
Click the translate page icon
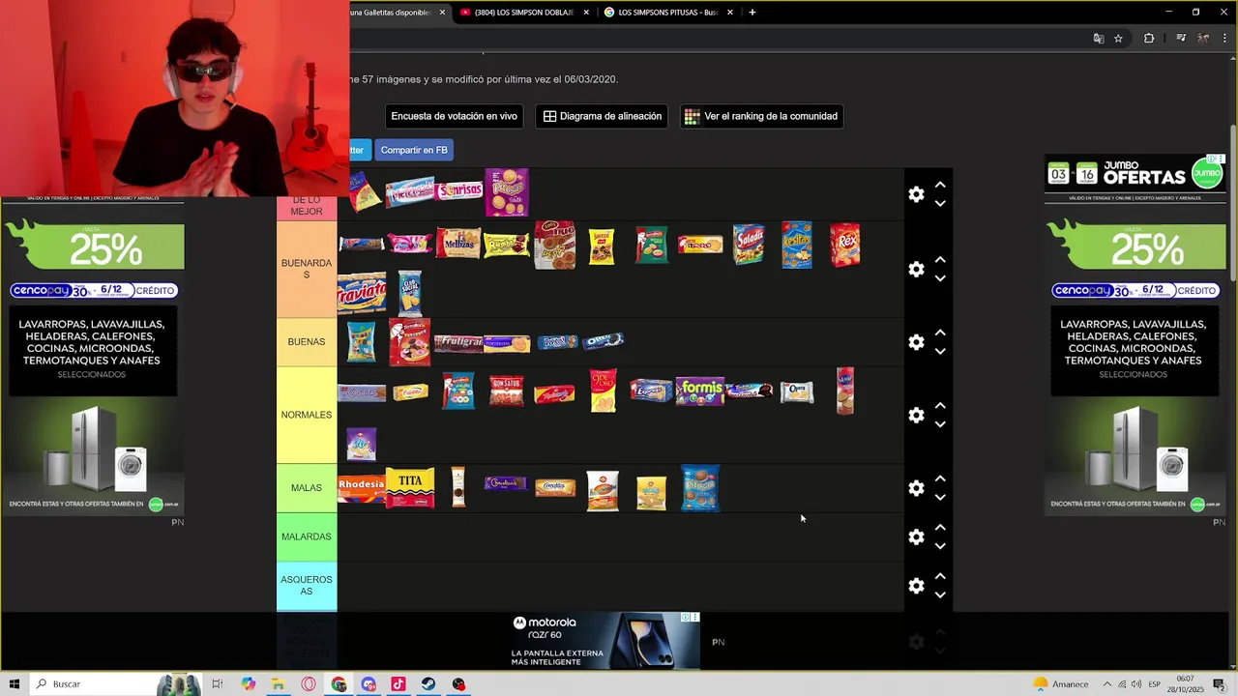1099,39
